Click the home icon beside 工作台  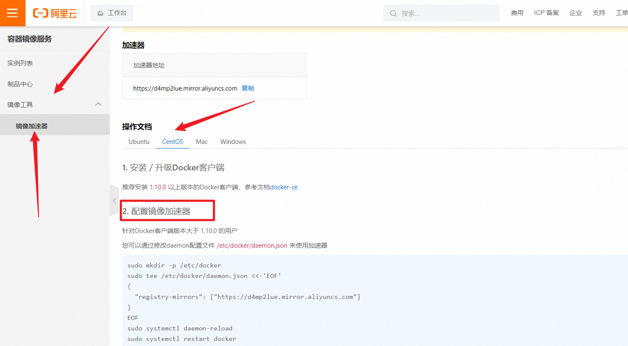[x=100, y=13]
